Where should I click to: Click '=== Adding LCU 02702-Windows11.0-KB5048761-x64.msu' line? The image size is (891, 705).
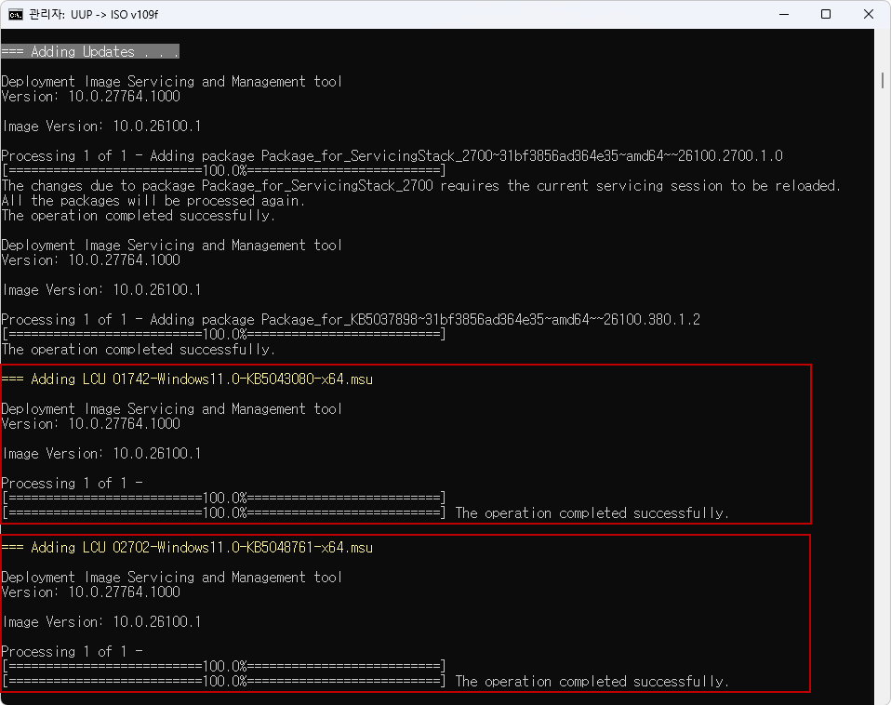[x=187, y=547]
